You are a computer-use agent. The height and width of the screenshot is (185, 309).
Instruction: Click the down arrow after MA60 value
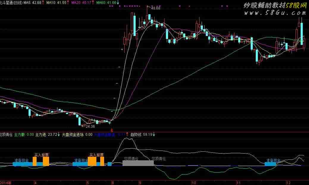pyautogui.click(x=118, y=2)
